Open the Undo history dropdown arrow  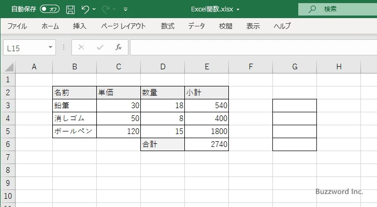[94, 9]
